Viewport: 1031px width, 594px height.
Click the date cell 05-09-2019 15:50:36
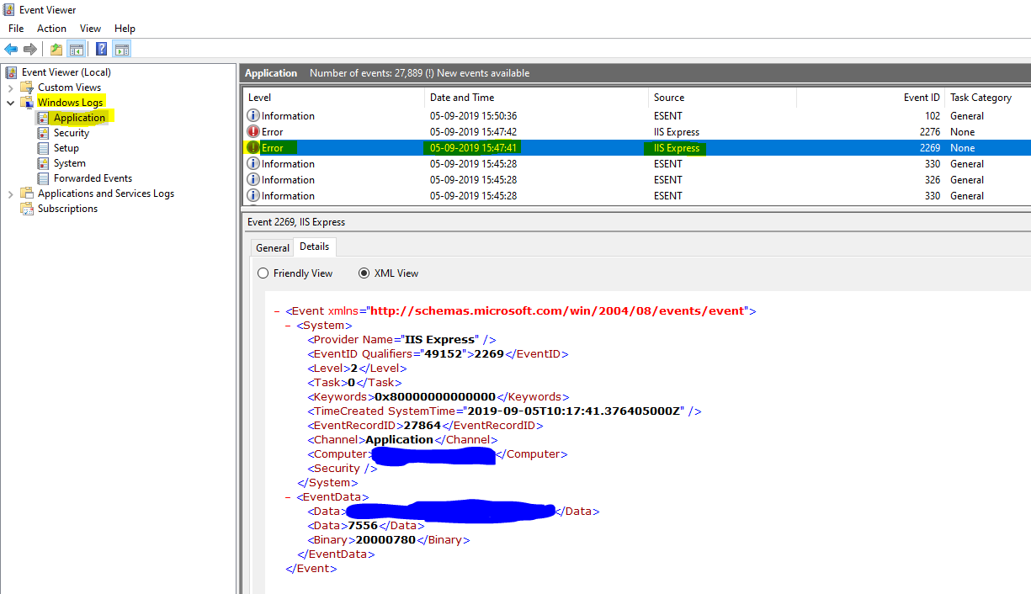tap(473, 116)
